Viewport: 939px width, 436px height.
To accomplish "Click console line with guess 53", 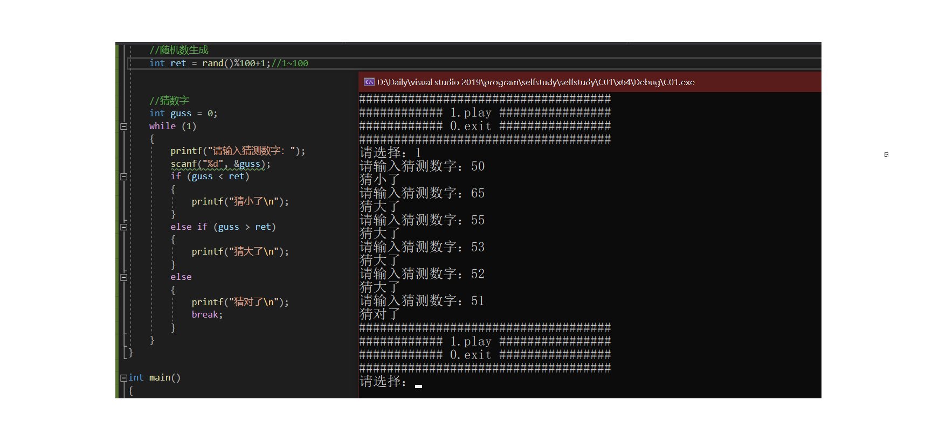I will tap(422, 247).
